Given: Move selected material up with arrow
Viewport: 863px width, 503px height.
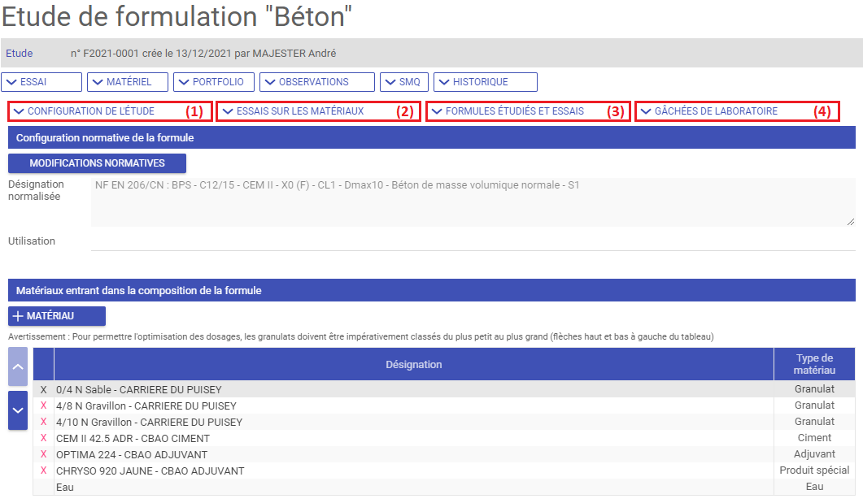Looking at the screenshot, I should (x=18, y=366).
